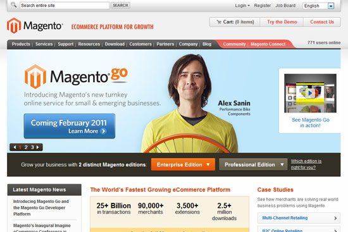Image resolution: width=348 pixels, height=232 pixels.
Task: Play the Magento Go video thumbnail
Action: [x=310, y=94]
